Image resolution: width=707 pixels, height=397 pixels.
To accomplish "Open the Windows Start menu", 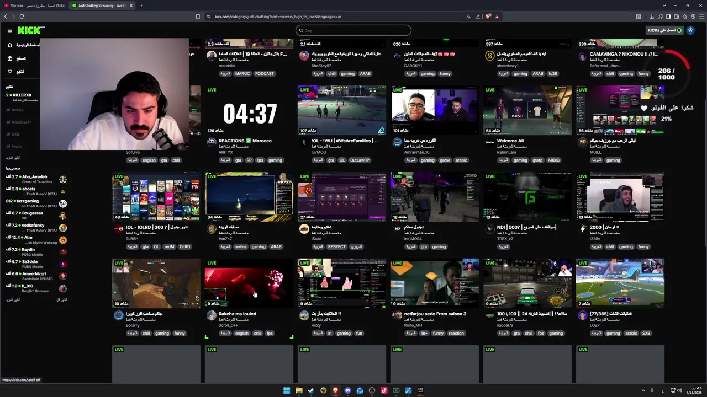I will 287,390.
